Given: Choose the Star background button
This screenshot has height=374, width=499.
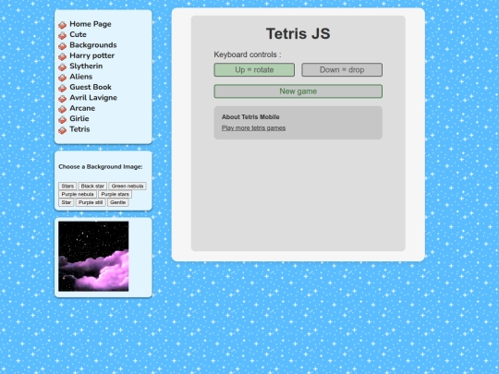Looking at the screenshot, I should coord(67,202).
